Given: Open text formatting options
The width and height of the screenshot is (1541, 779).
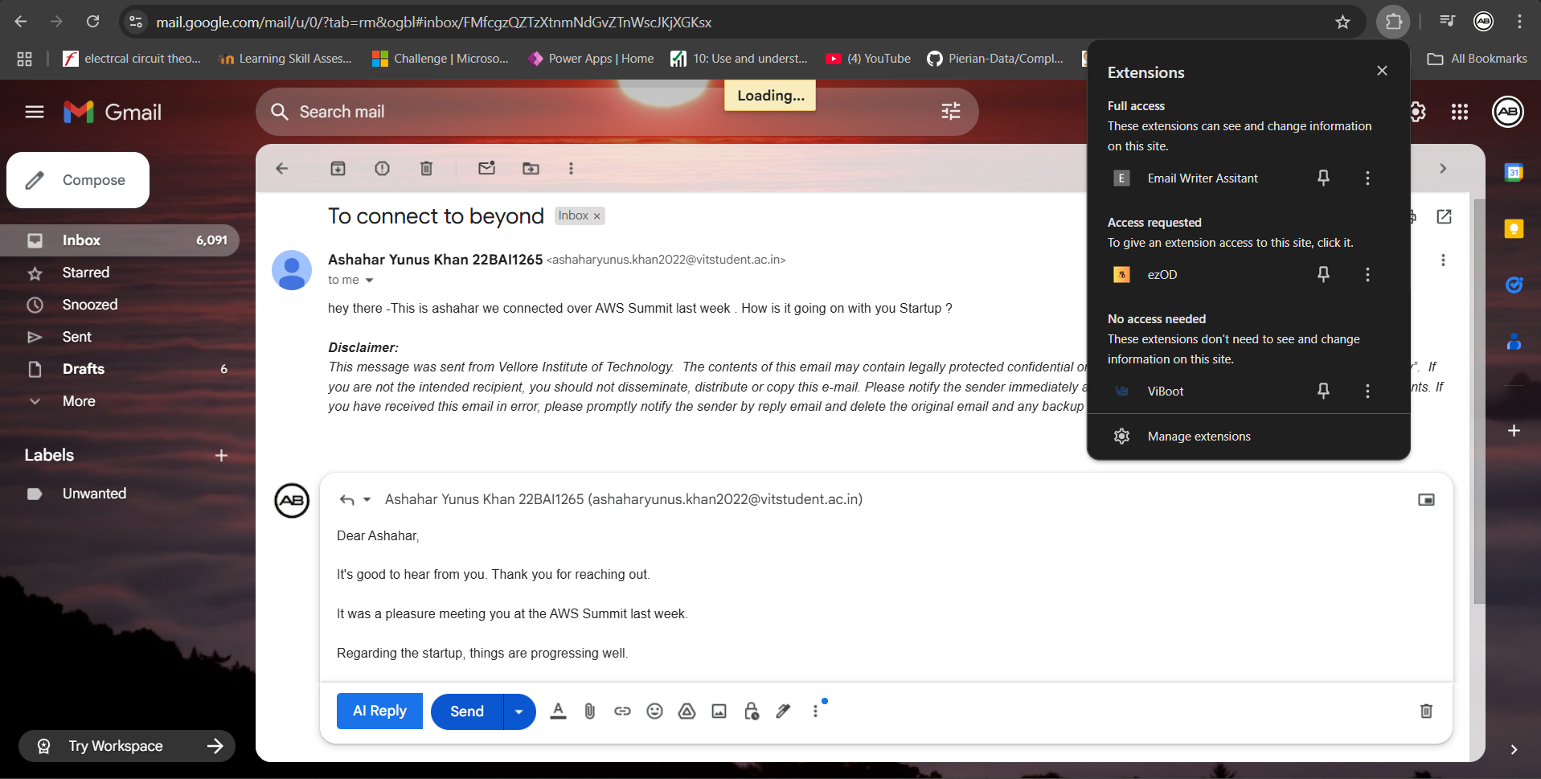Looking at the screenshot, I should [x=558, y=711].
